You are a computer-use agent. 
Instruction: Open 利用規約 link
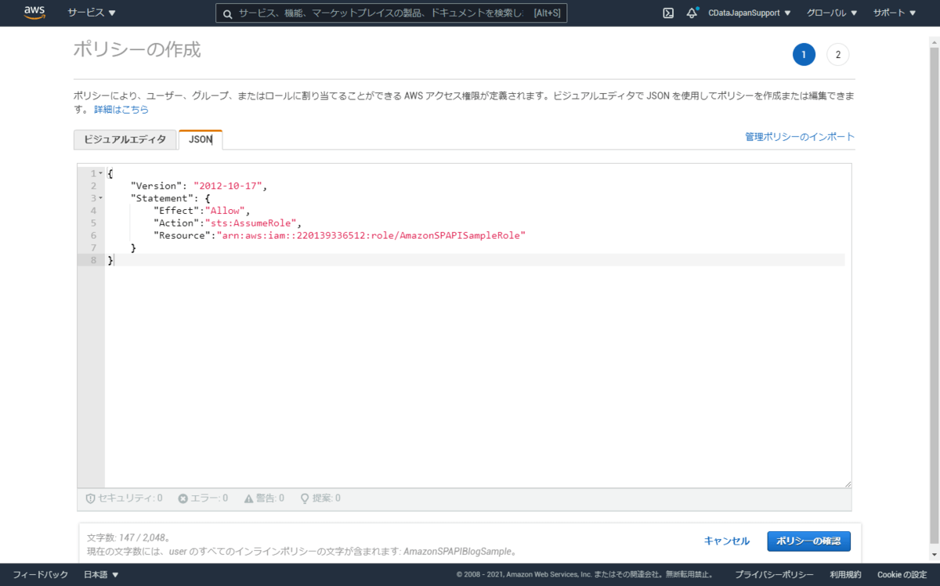coord(846,575)
